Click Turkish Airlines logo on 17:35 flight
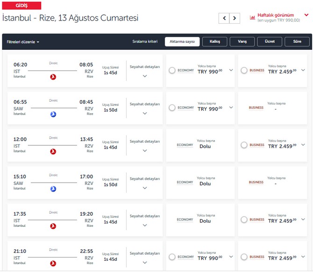313x272 pixels. click(53, 226)
